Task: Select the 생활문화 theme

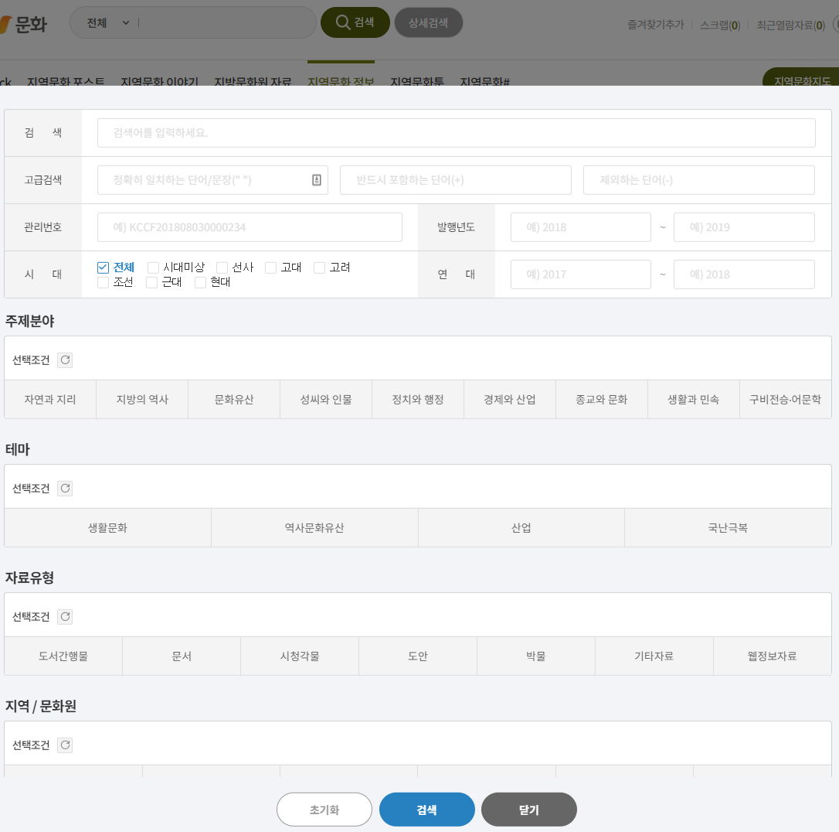Action: point(107,528)
